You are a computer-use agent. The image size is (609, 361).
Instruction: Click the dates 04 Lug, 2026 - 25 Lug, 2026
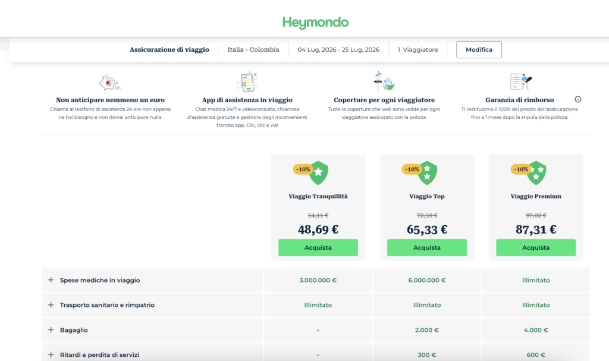[x=338, y=50]
